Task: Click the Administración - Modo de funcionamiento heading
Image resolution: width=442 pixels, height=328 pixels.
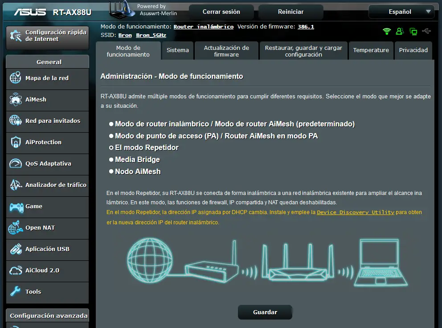Action: point(172,76)
